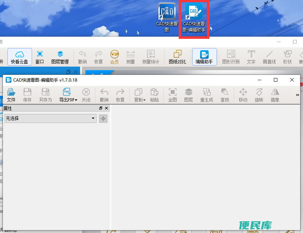The image size is (303, 233).
Task: Click 撤销 in the edit assistant toolbar
Action: (104, 95)
